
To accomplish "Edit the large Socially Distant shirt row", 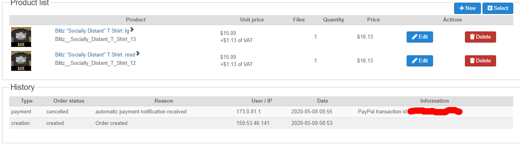I will click(x=420, y=37).
